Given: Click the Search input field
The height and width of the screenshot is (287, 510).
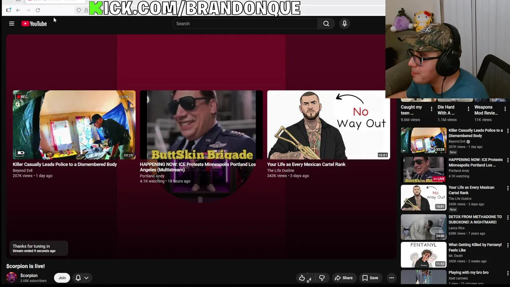Looking at the screenshot, I should (245, 24).
